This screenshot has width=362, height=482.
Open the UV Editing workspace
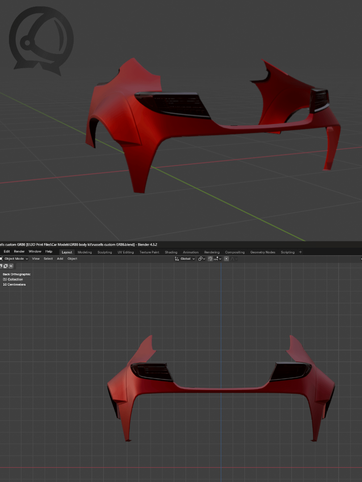(x=126, y=252)
